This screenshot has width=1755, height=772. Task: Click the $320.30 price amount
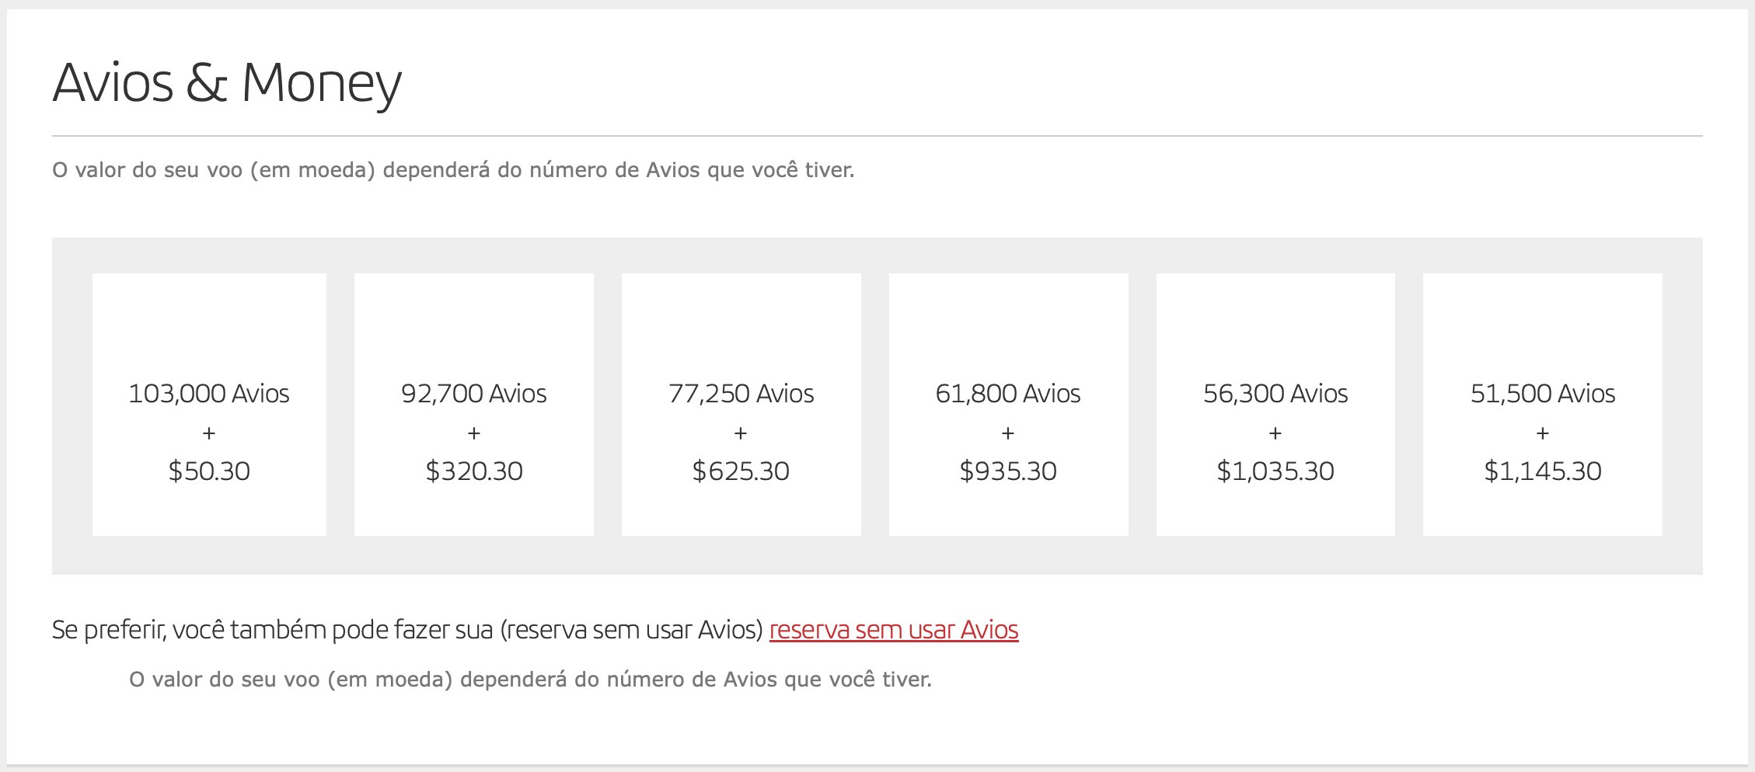pos(474,471)
